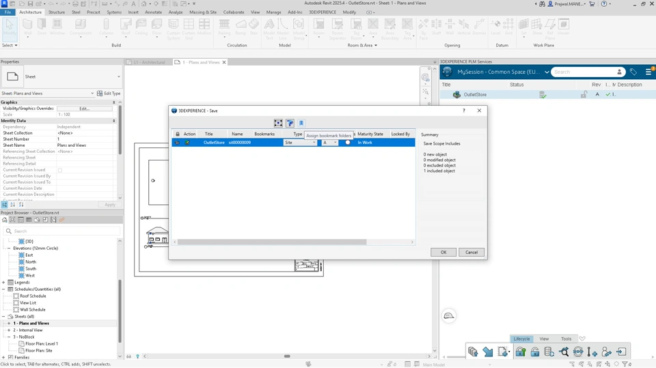Open the 3DEXPERIENCE ribbon tab
This screenshot has height=368, width=656.
tap(323, 12)
